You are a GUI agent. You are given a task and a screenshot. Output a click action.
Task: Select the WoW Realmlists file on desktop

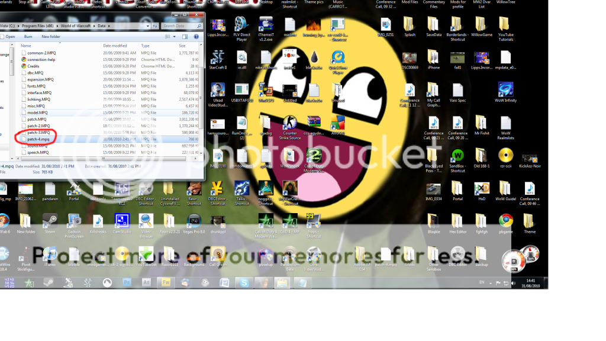(x=505, y=128)
